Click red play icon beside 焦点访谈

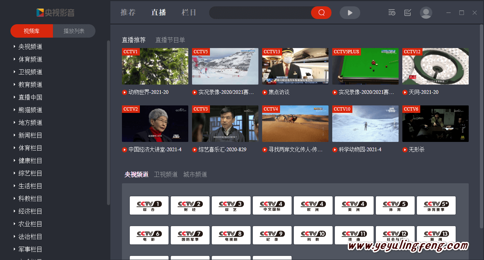(265, 92)
